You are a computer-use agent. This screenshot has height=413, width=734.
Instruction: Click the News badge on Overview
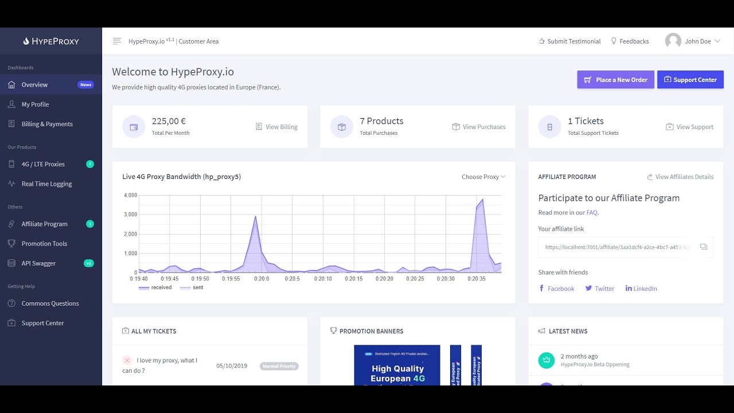click(x=85, y=85)
